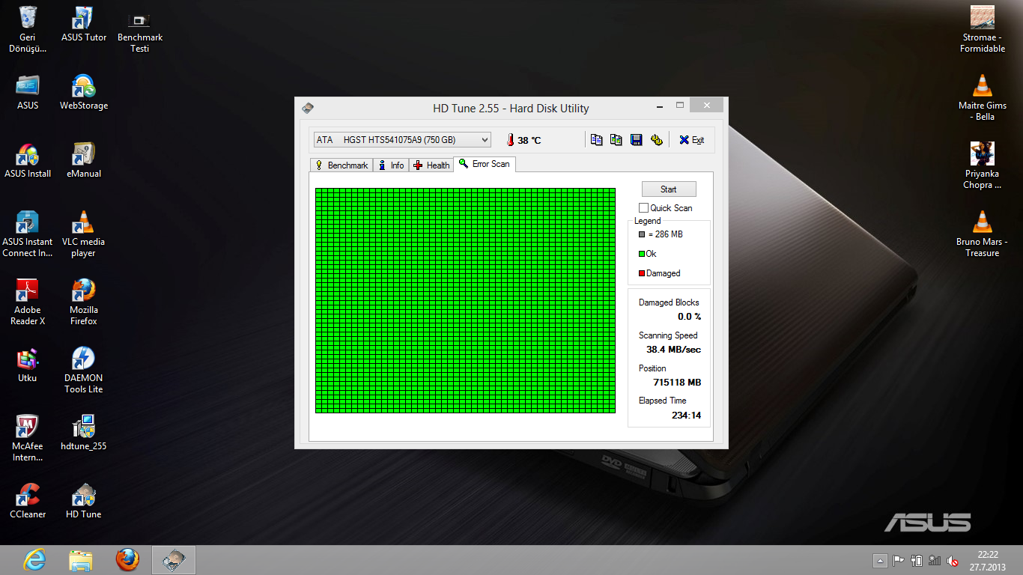The image size is (1023, 575).
Task: Select the Mozilla Firefox desktop icon
Action: (84, 302)
